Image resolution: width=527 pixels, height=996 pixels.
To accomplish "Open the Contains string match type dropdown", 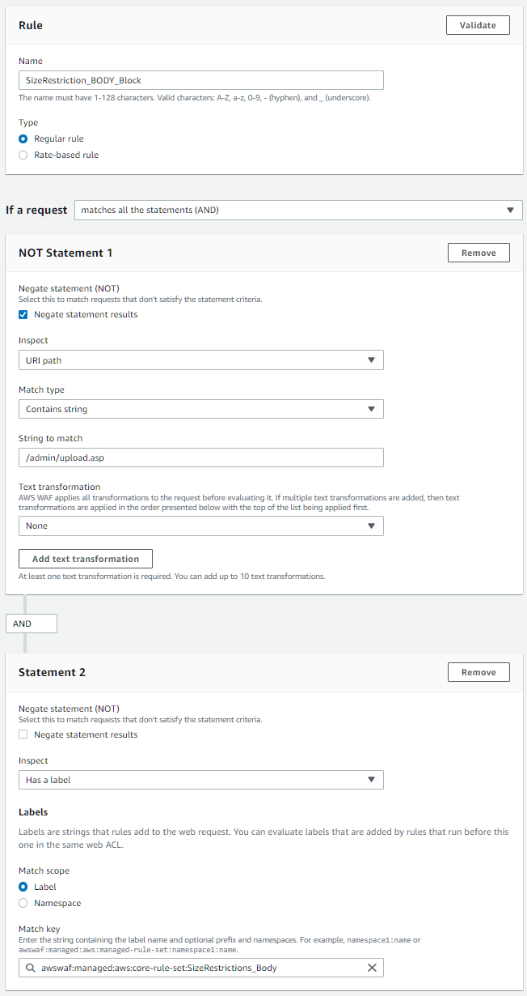I will [200, 409].
